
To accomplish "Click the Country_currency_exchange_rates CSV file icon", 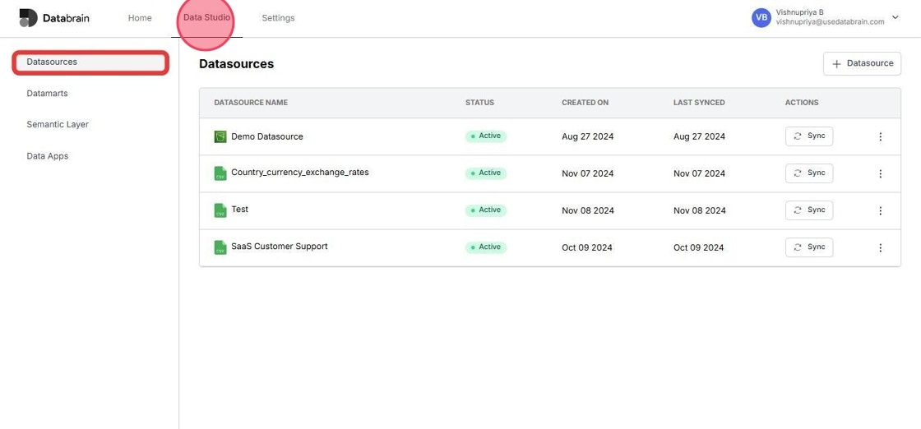I will click(220, 173).
